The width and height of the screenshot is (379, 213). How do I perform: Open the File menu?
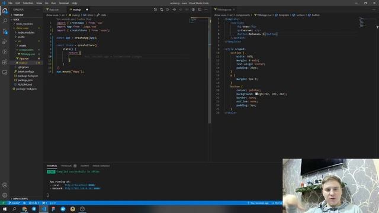coord(11,3)
